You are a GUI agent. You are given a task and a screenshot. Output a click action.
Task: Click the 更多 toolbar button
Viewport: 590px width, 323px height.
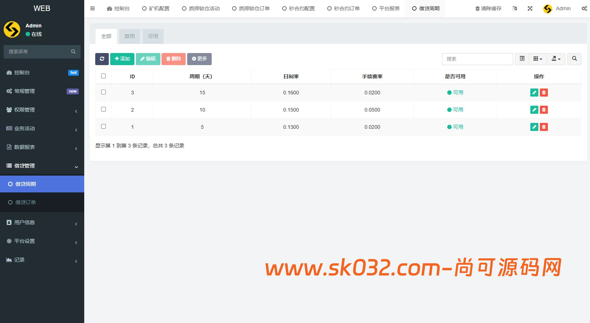(x=199, y=59)
